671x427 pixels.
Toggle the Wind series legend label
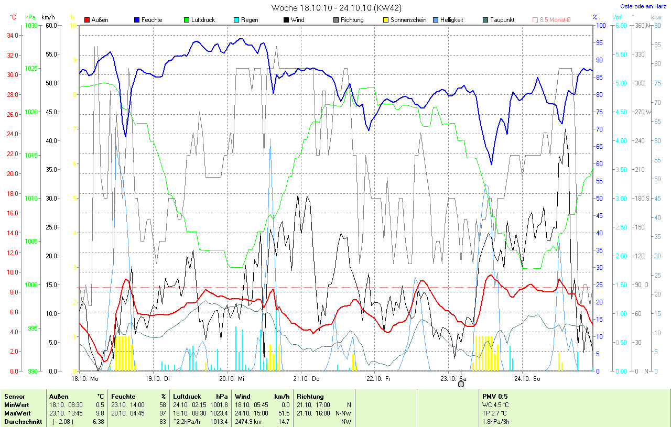[297, 20]
